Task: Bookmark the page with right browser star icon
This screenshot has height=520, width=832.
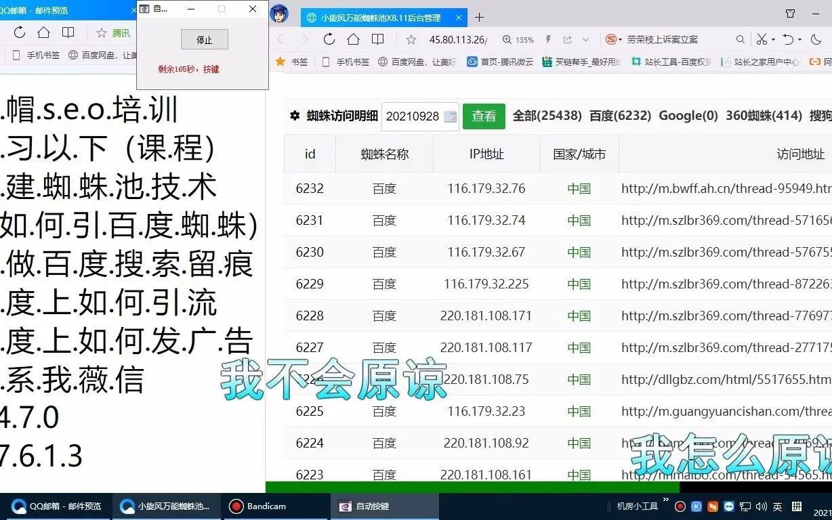Action: click(411, 39)
